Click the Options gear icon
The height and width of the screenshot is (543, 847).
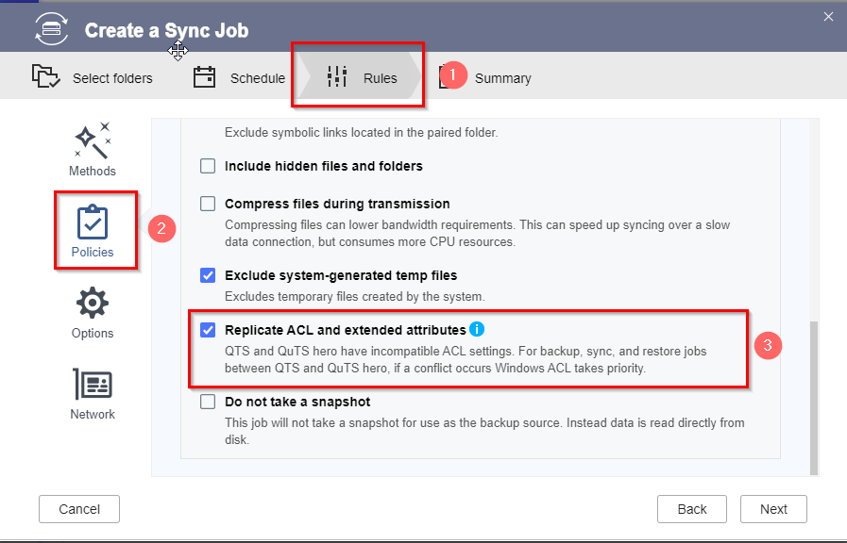[x=92, y=300]
